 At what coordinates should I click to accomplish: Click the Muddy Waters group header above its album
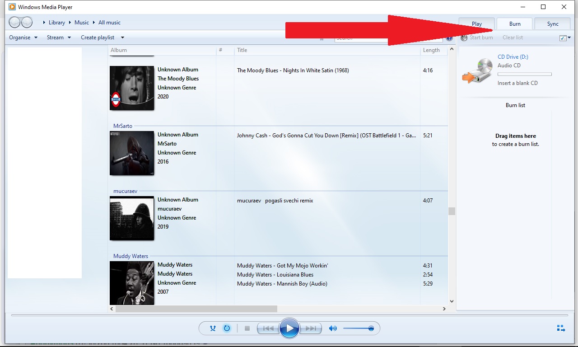click(131, 256)
